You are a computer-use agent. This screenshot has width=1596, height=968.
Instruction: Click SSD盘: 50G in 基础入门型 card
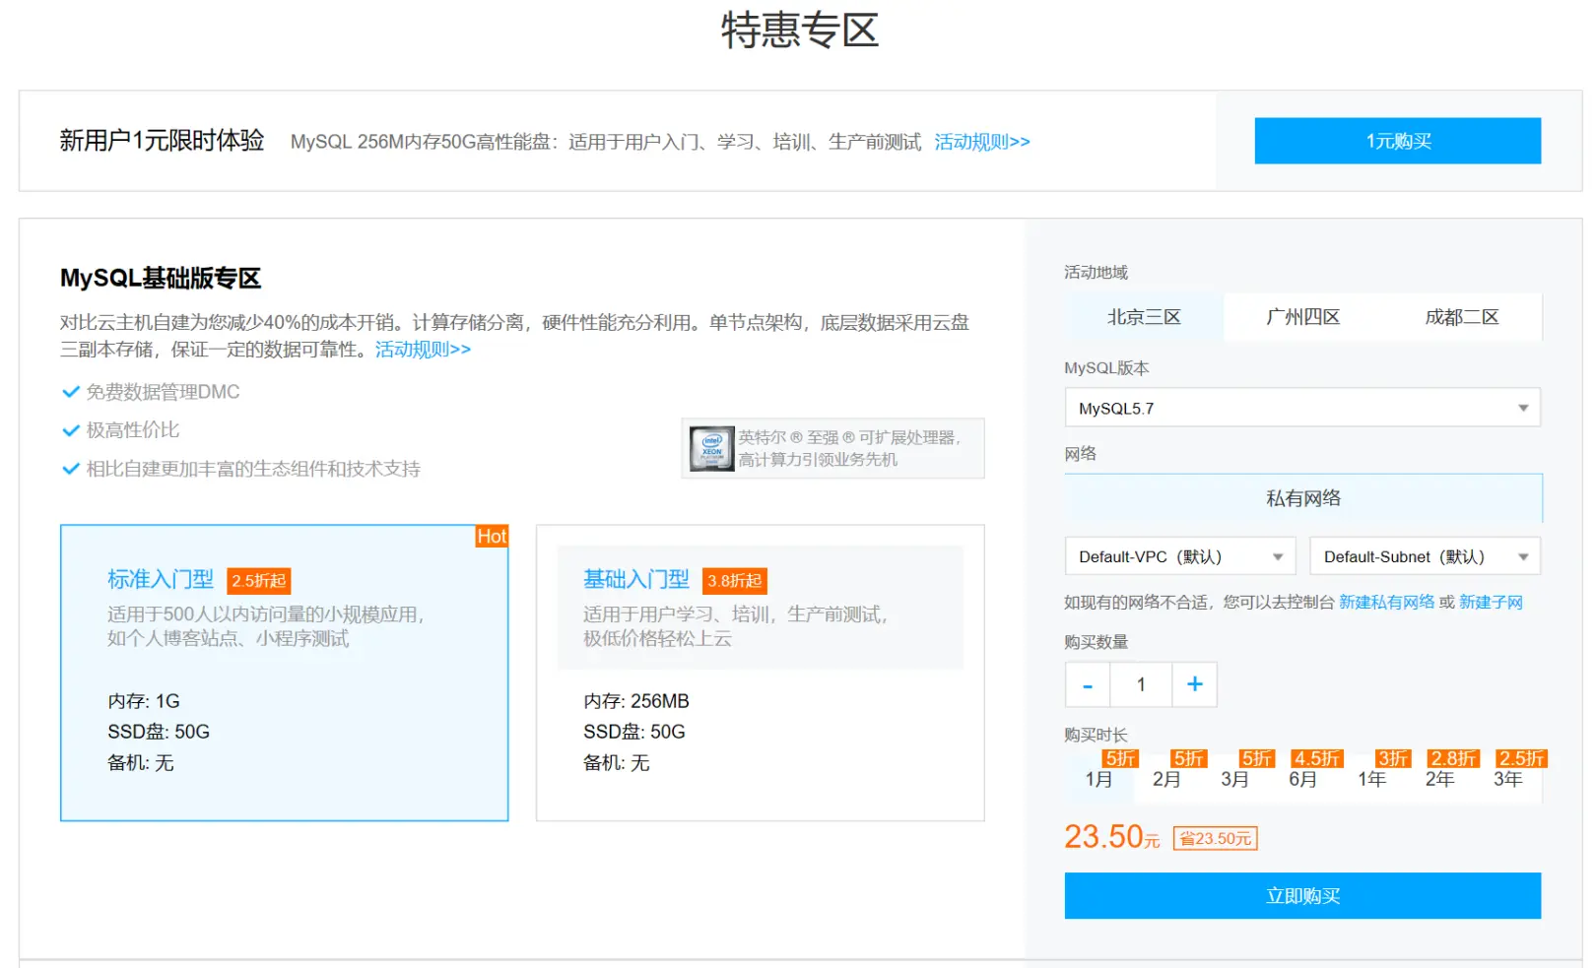pos(634,732)
